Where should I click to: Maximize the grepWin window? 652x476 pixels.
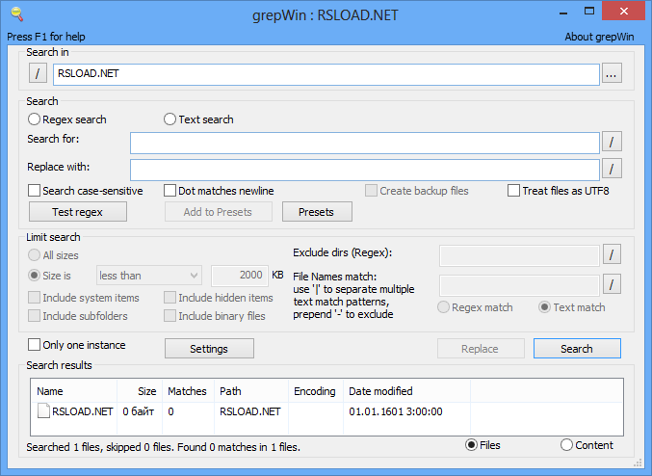(589, 12)
